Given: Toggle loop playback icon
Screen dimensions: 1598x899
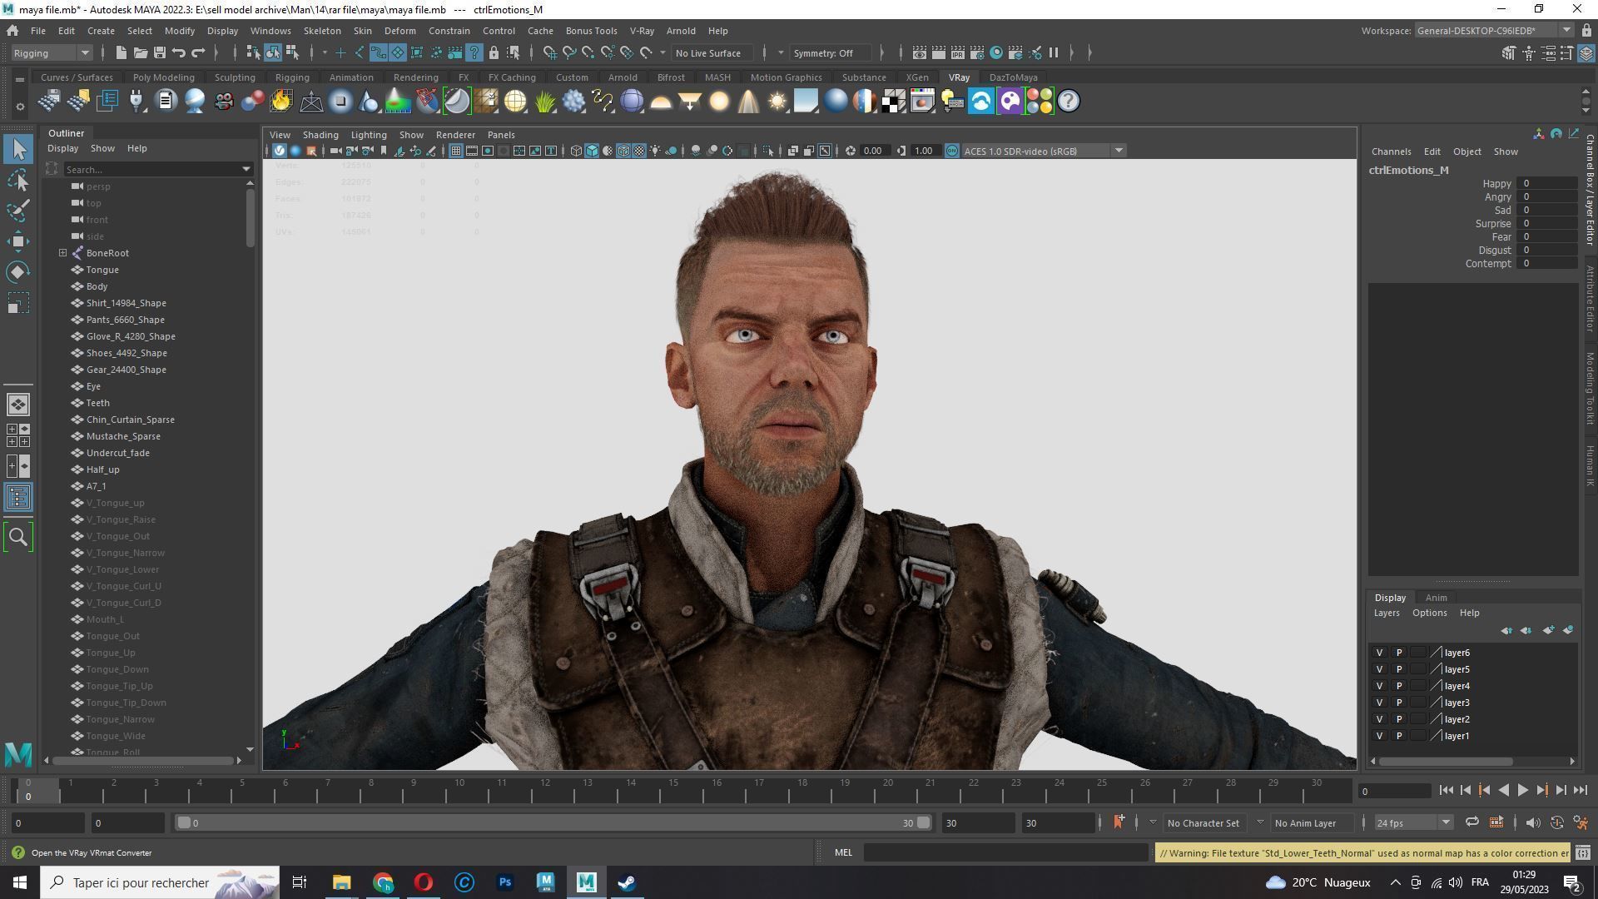Looking at the screenshot, I should (1471, 823).
